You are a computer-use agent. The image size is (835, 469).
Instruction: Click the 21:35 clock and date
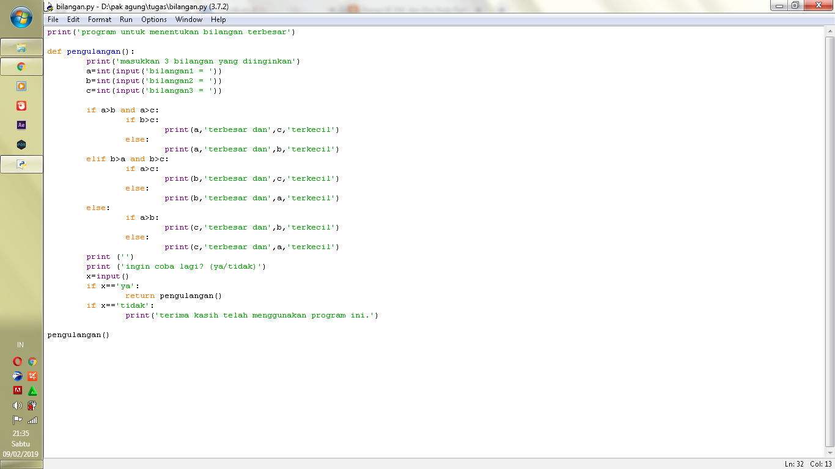coord(21,444)
